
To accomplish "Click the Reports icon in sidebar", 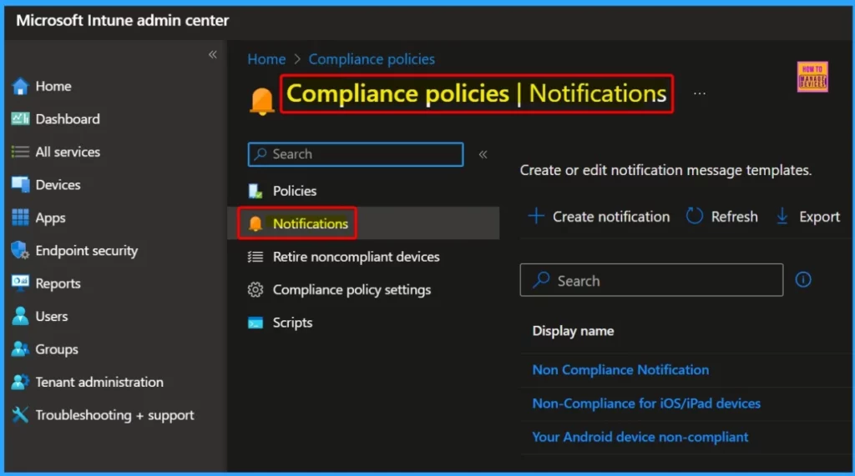I will tap(20, 283).
